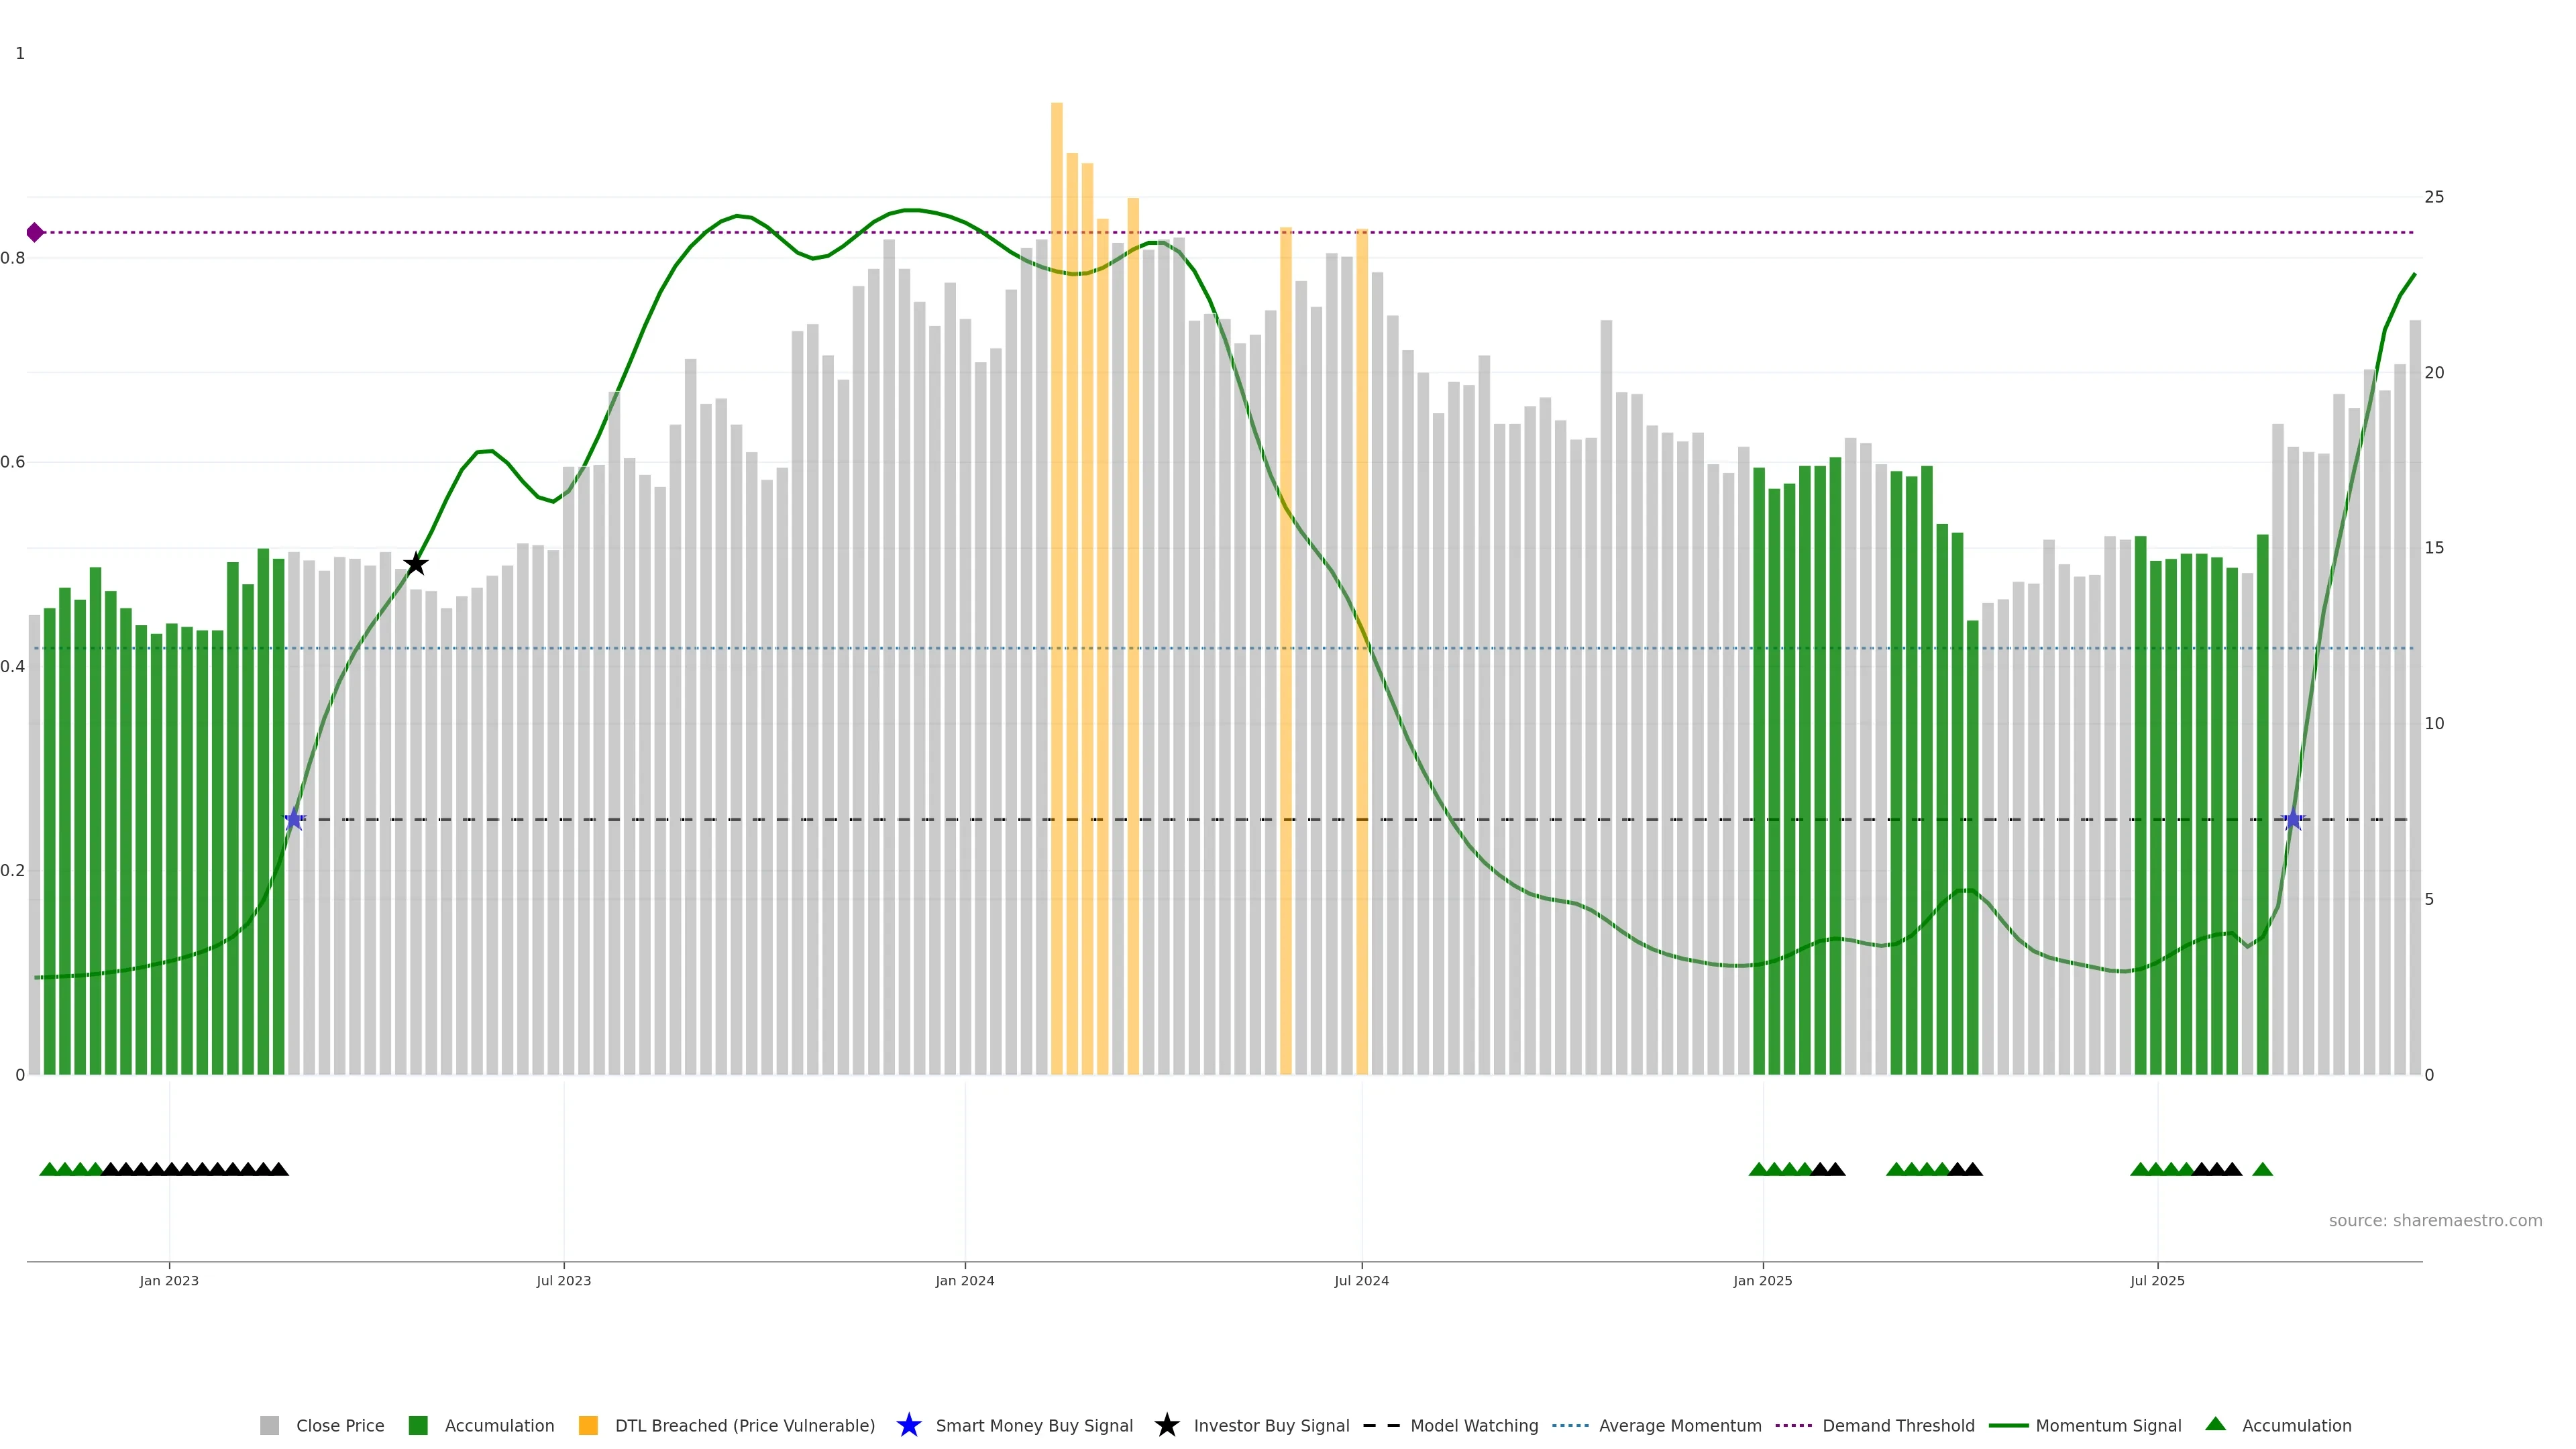2576x1449 pixels.
Task: Click the gray Close Price legend square
Action: (x=269, y=1425)
